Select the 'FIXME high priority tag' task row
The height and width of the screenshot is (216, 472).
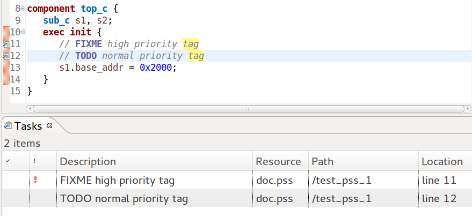pyautogui.click(x=237, y=180)
